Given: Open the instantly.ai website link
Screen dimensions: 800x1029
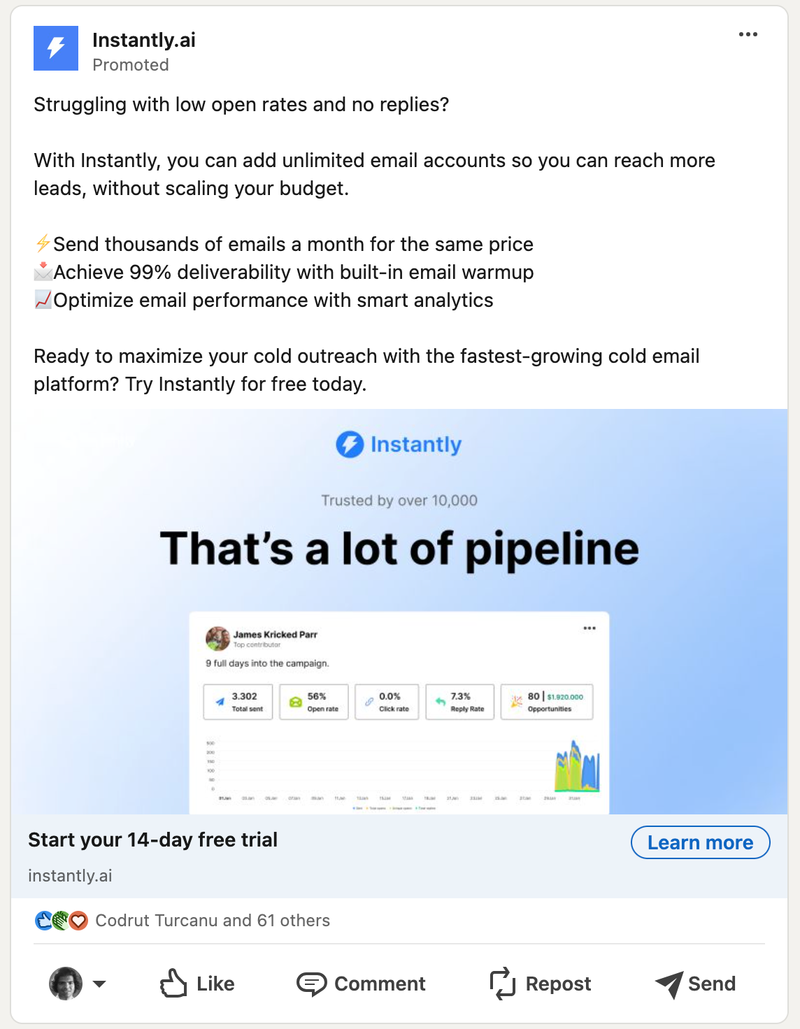Looking at the screenshot, I should point(70,876).
